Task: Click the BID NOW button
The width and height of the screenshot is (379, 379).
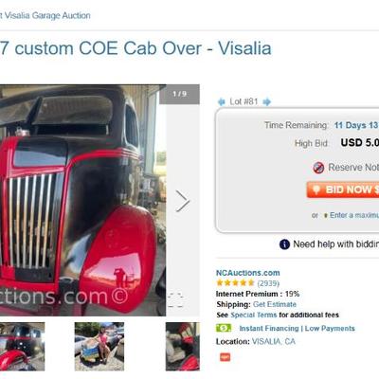Action: 343,189
